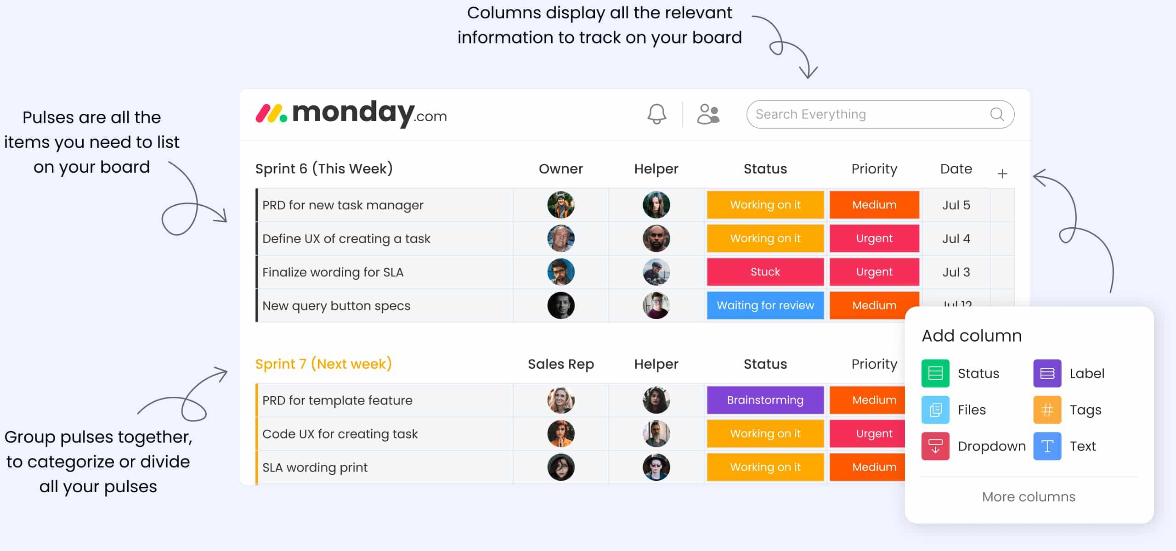Viewport: 1176px width, 551px height.
Task: Select the purple Label column icon
Action: point(1047,373)
